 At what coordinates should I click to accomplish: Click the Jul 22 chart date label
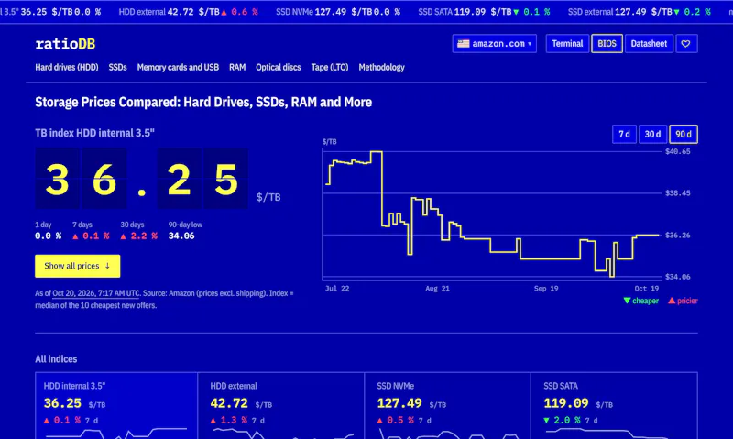pyautogui.click(x=337, y=289)
